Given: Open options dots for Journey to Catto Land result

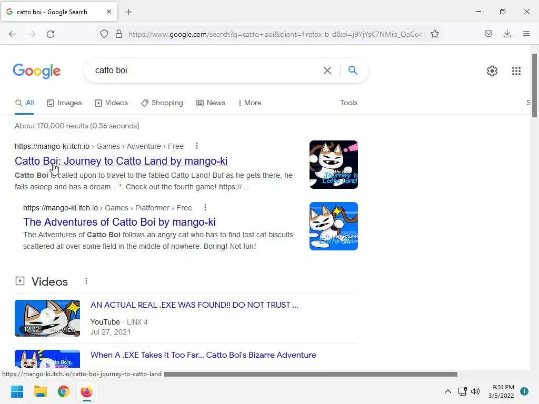Looking at the screenshot, I should (x=197, y=146).
